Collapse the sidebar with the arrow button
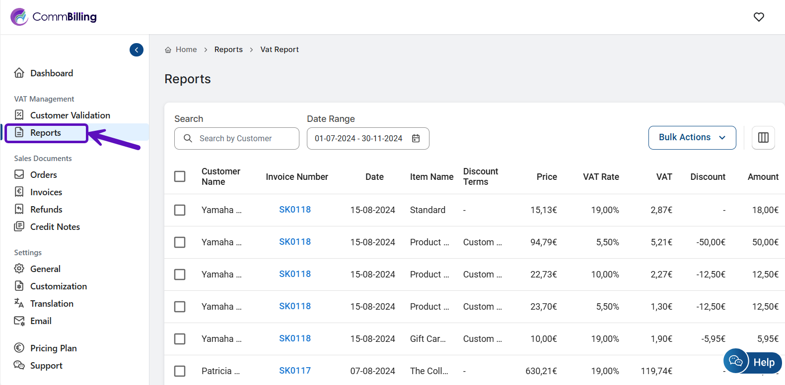This screenshot has height=385, width=785. click(137, 50)
